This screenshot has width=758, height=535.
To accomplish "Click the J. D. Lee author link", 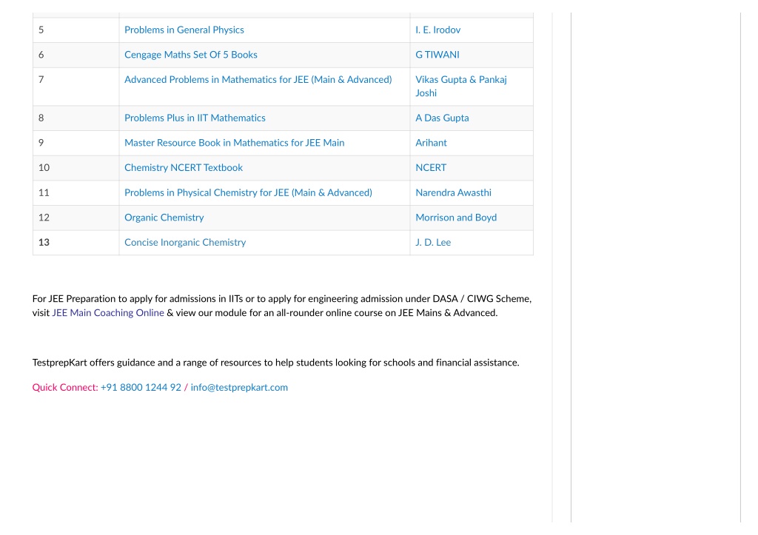I will pyautogui.click(x=433, y=242).
